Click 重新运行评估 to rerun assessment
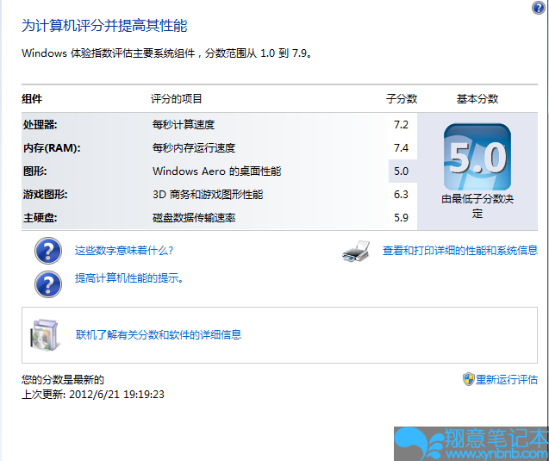The width and height of the screenshot is (549, 461). [506, 379]
